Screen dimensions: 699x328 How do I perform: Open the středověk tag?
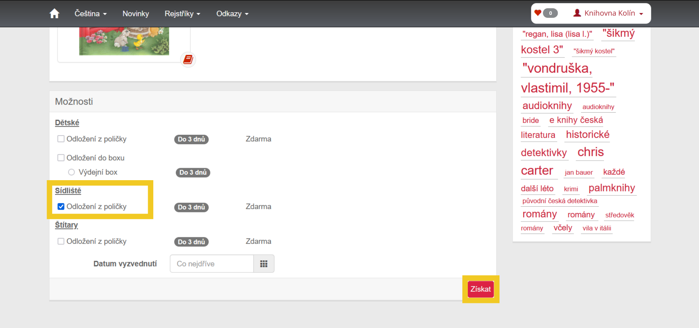pyautogui.click(x=620, y=215)
